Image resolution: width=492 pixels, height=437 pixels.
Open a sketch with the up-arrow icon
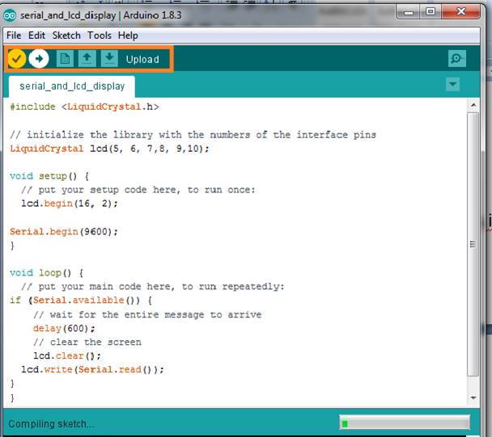coord(87,59)
